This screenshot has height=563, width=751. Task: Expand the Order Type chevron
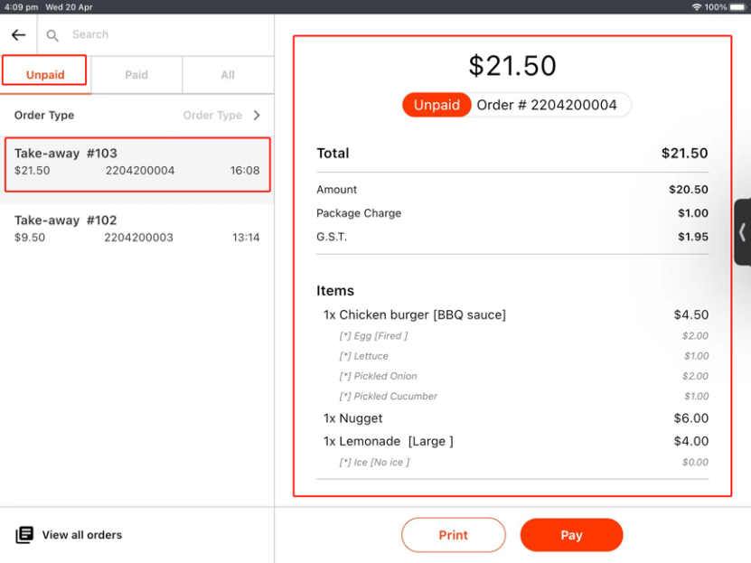[257, 116]
